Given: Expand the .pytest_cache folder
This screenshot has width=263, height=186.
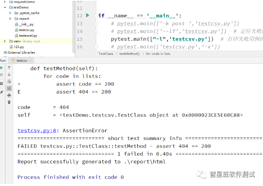Looking at the screenshot, I should 10,13.
